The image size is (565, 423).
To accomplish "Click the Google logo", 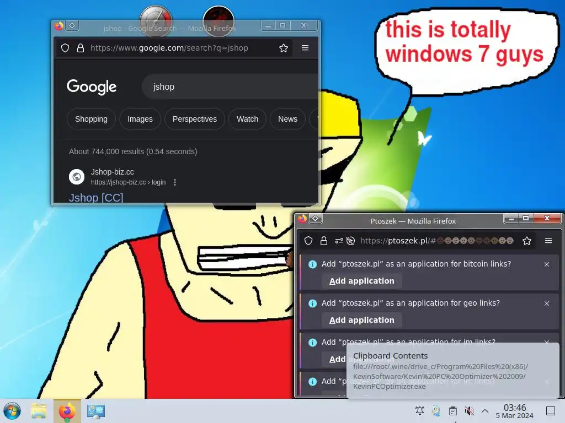I will [92, 86].
